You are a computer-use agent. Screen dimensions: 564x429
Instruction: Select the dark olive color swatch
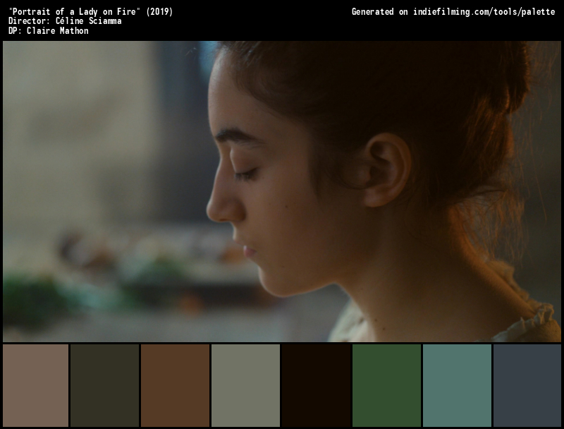104,385
